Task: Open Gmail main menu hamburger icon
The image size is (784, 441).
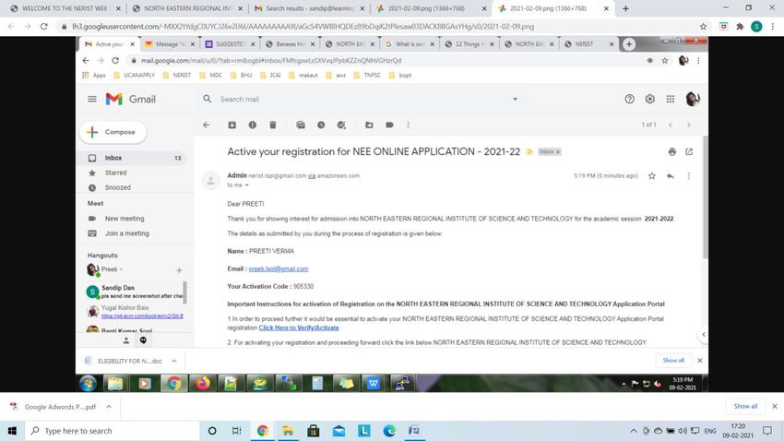Action: [92, 99]
